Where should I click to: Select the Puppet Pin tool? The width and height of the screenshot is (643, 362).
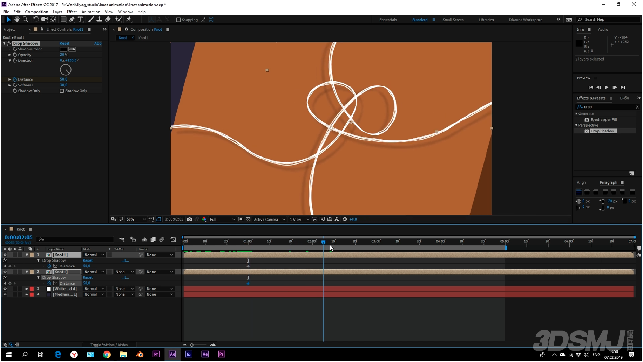(129, 20)
